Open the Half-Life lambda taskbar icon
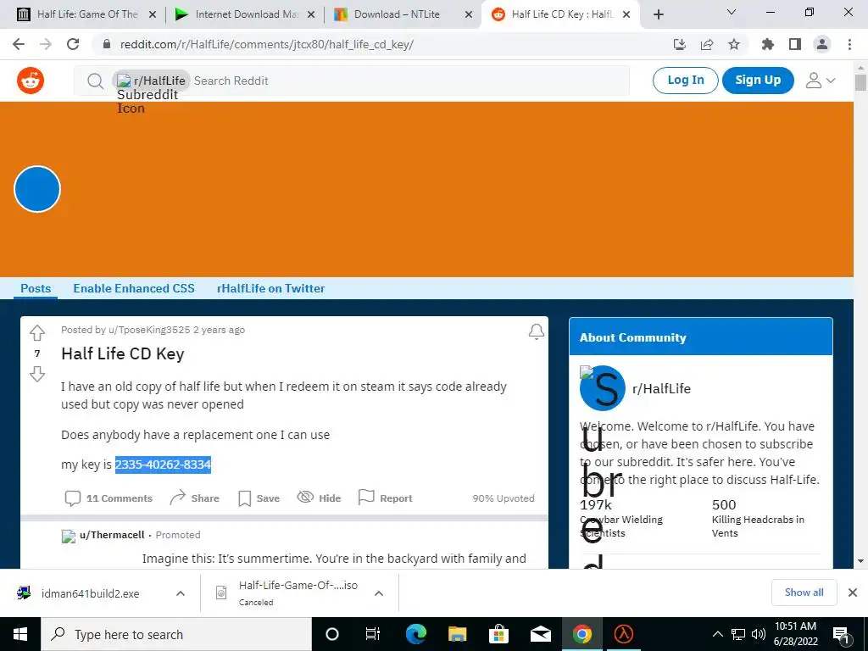The height and width of the screenshot is (651, 868). click(x=623, y=634)
